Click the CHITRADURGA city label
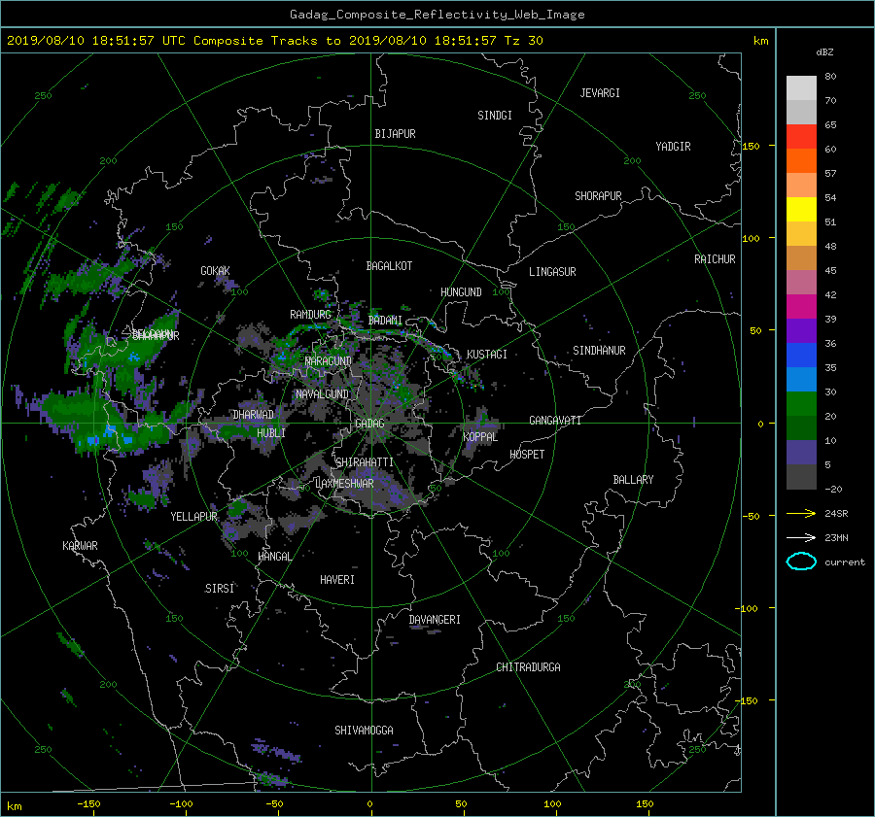The height and width of the screenshot is (817, 875). tap(528, 667)
